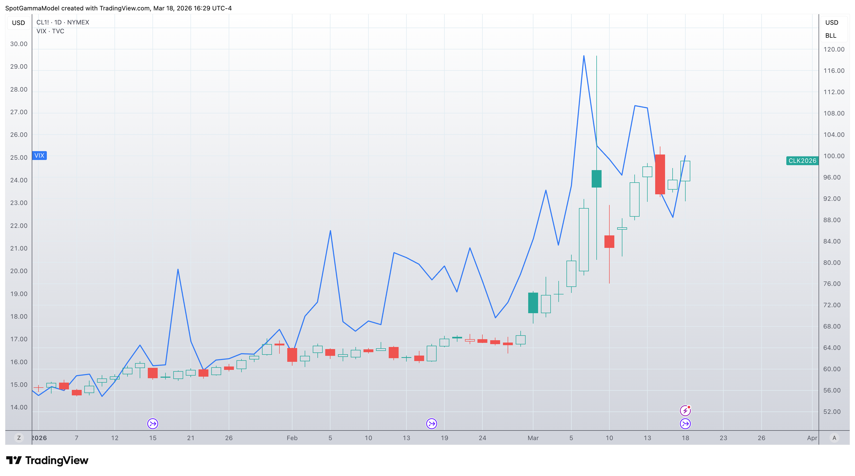Select the CL1! 1D NYMEX legend

coord(63,22)
